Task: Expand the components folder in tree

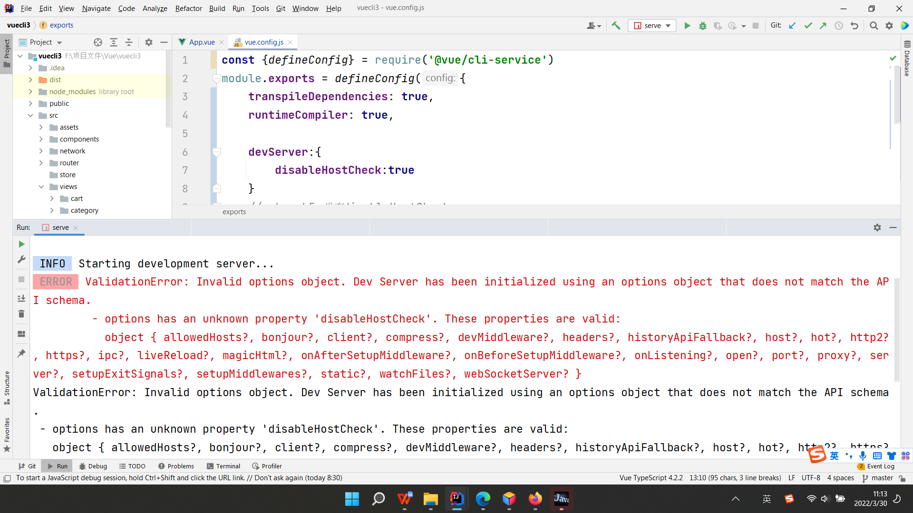Action: click(41, 139)
